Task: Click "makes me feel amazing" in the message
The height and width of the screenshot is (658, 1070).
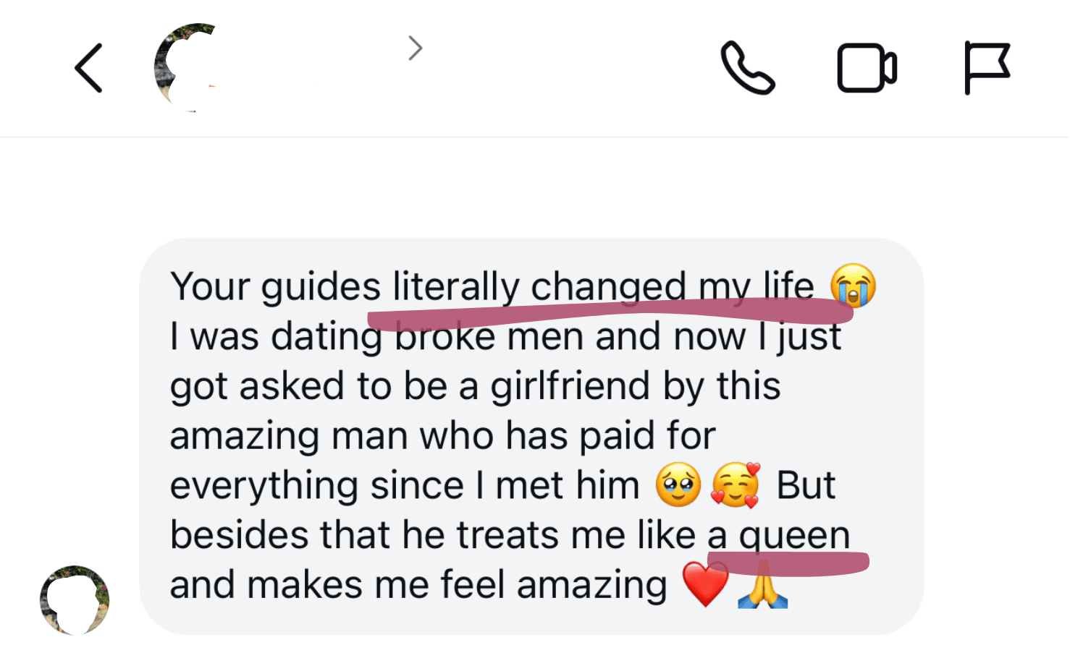Action: (x=457, y=584)
